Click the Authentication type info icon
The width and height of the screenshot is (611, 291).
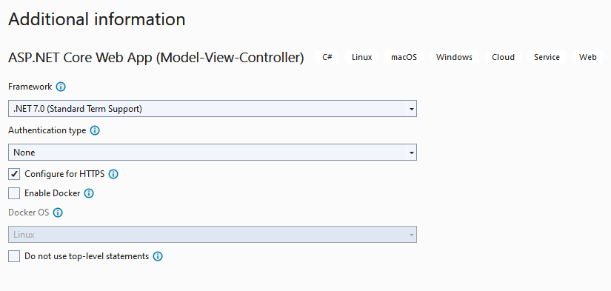pyautogui.click(x=95, y=130)
